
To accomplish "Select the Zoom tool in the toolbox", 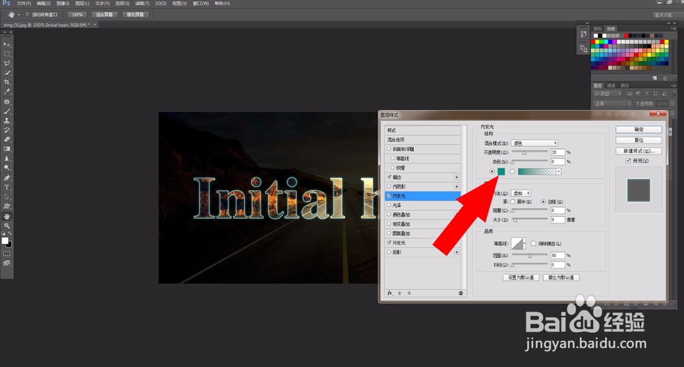I will tap(7, 226).
